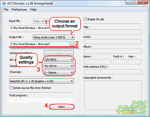
Task: Close the AC3 Decoder window
Action: click(x=143, y=2)
